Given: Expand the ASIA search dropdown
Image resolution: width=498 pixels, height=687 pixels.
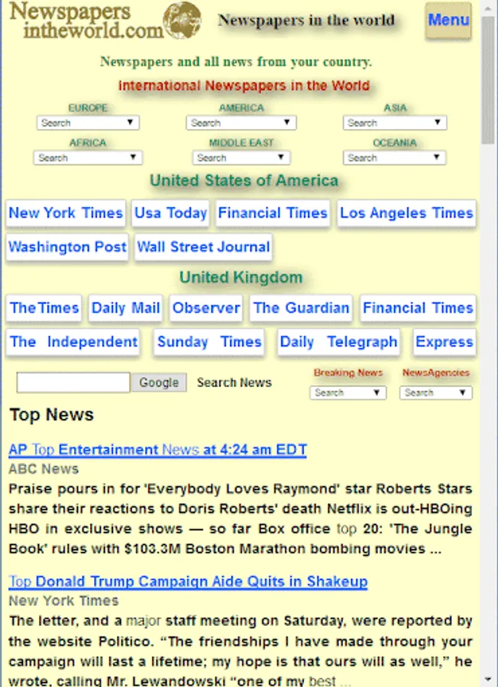Looking at the screenshot, I should (395, 123).
